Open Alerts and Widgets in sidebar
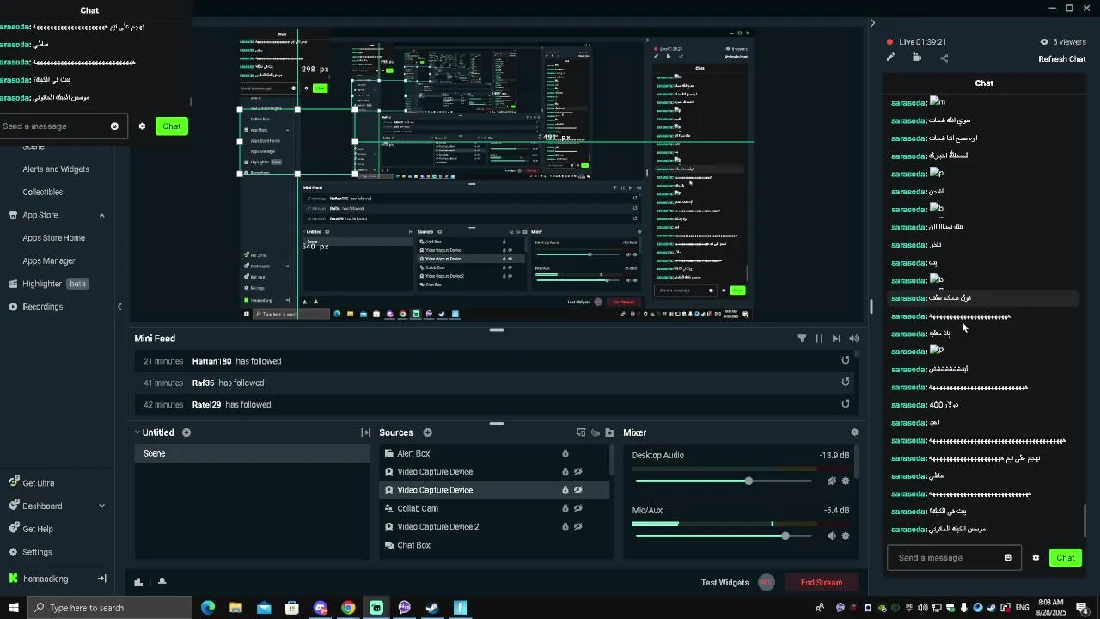1100x619 pixels. coord(56,169)
